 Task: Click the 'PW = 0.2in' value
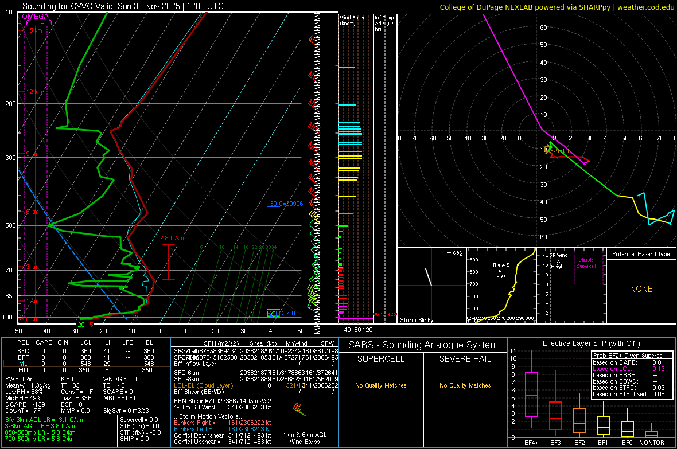pos(20,379)
